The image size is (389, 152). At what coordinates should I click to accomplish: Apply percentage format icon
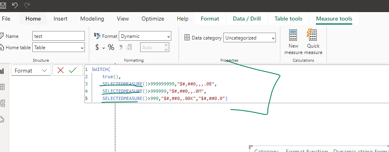[111, 48]
